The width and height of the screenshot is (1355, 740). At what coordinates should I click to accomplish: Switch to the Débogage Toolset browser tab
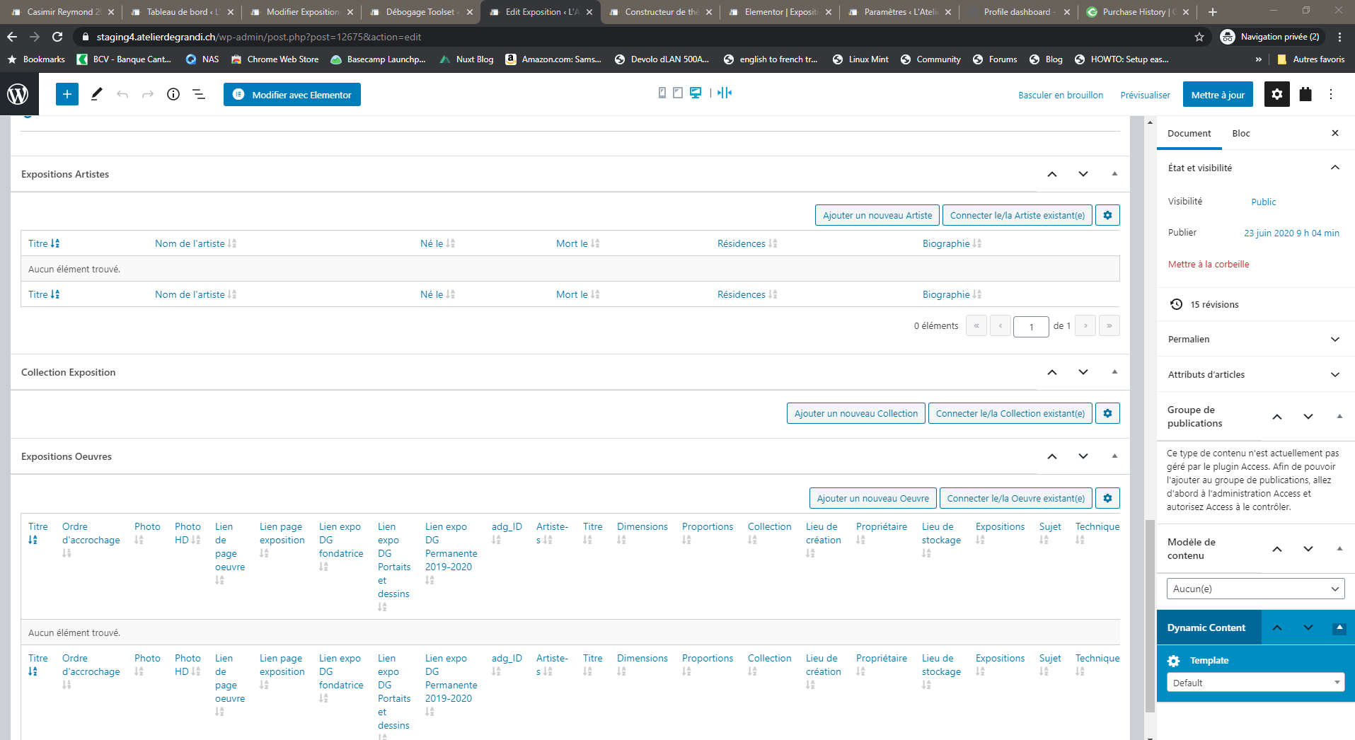coord(420,12)
